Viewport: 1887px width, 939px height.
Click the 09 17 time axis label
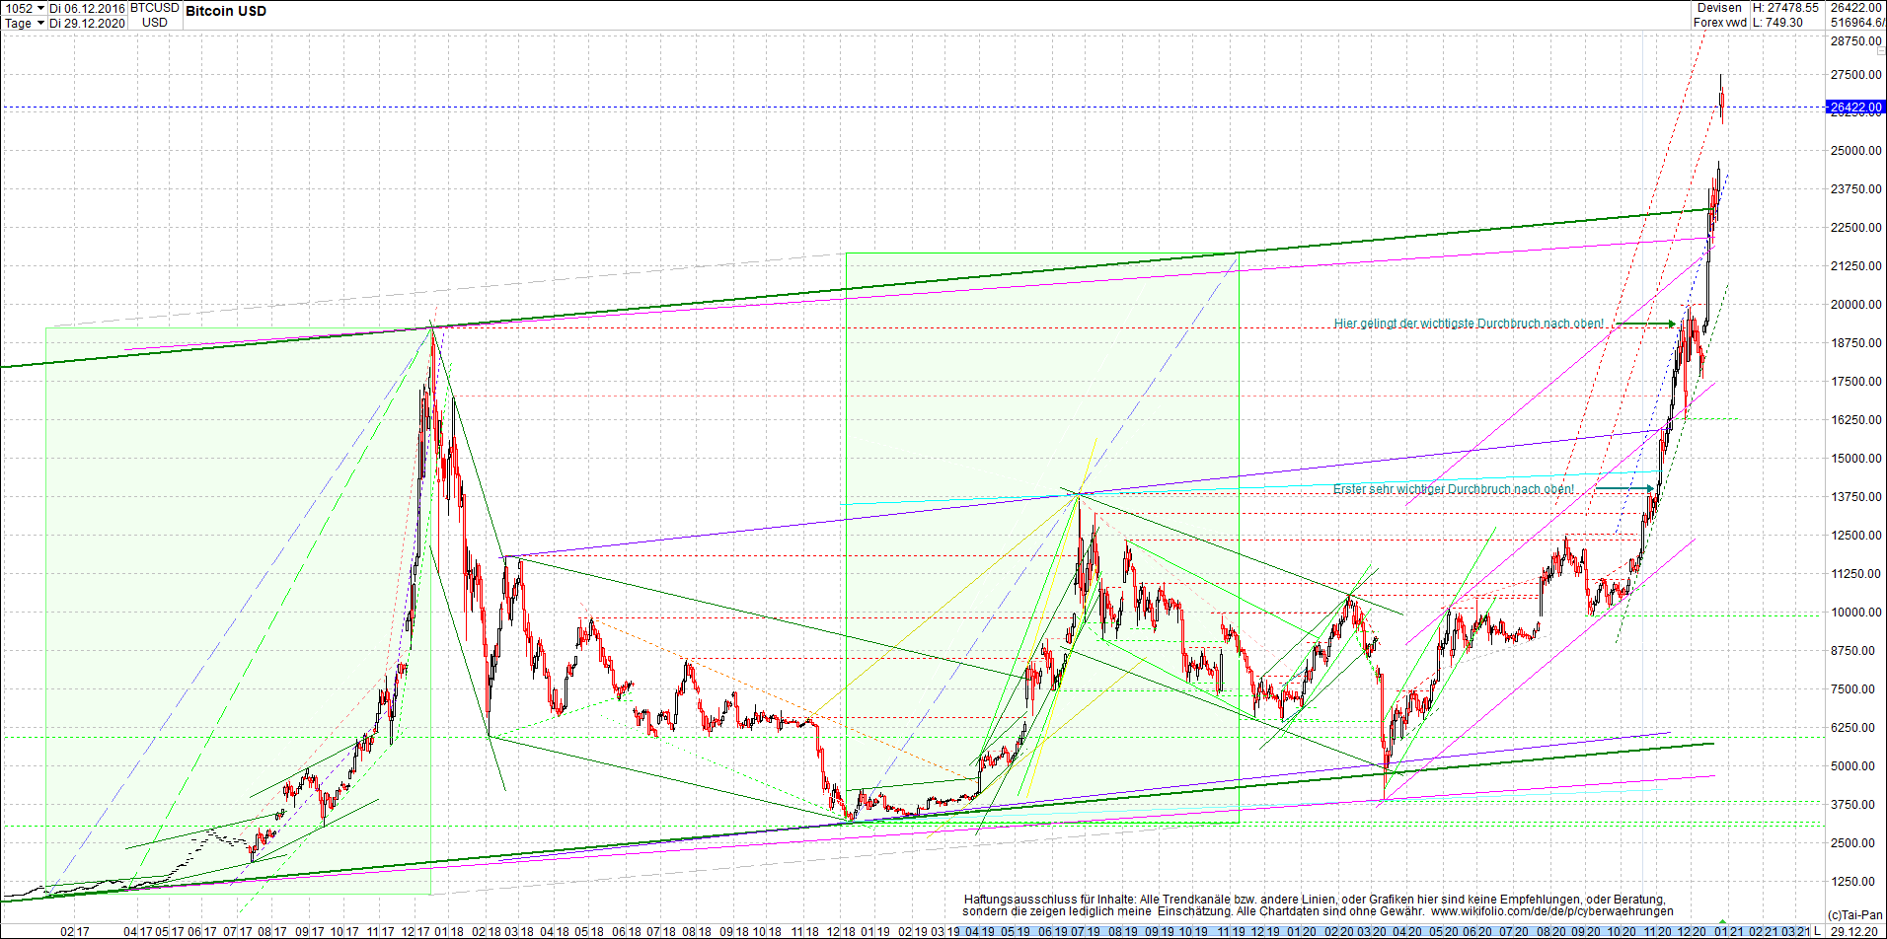pyautogui.click(x=309, y=931)
